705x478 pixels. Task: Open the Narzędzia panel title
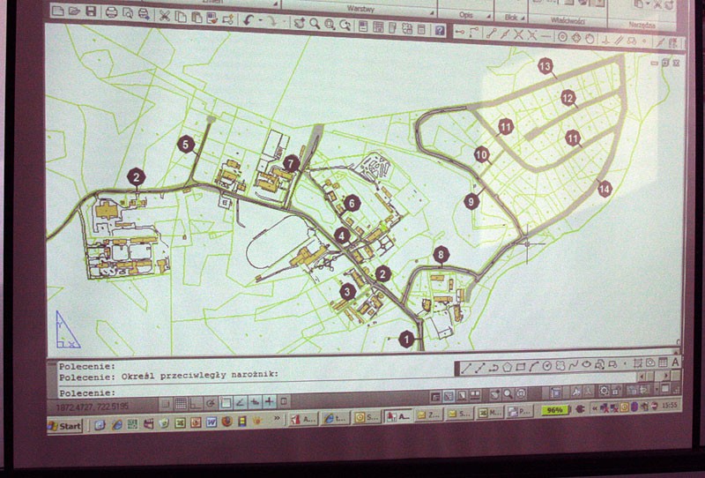pyautogui.click(x=642, y=25)
